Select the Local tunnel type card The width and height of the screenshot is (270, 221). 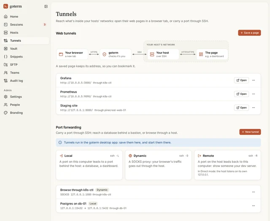click(x=89, y=165)
